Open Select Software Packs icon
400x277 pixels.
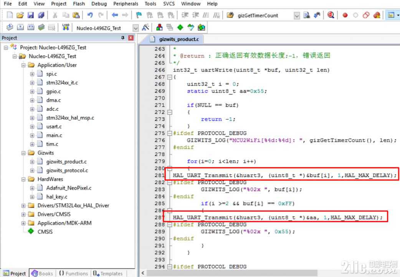191,27
